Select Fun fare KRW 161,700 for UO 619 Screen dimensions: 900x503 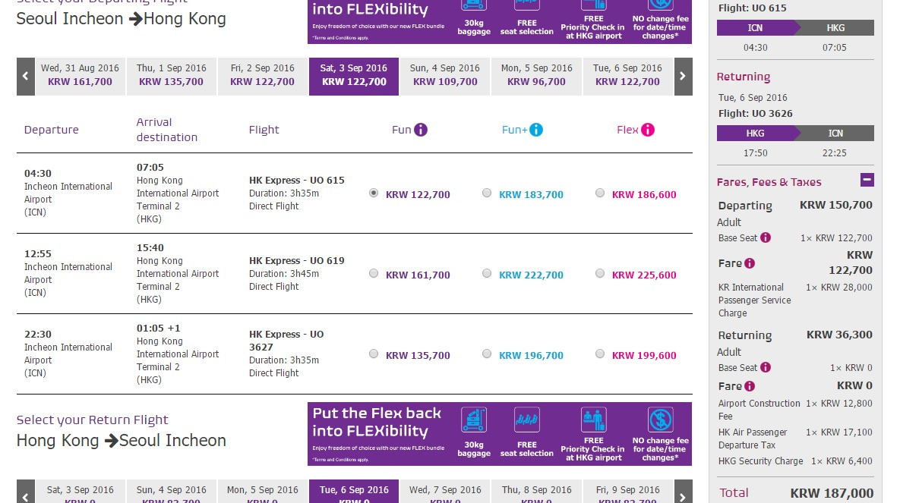pyautogui.click(x=374, y=274)
